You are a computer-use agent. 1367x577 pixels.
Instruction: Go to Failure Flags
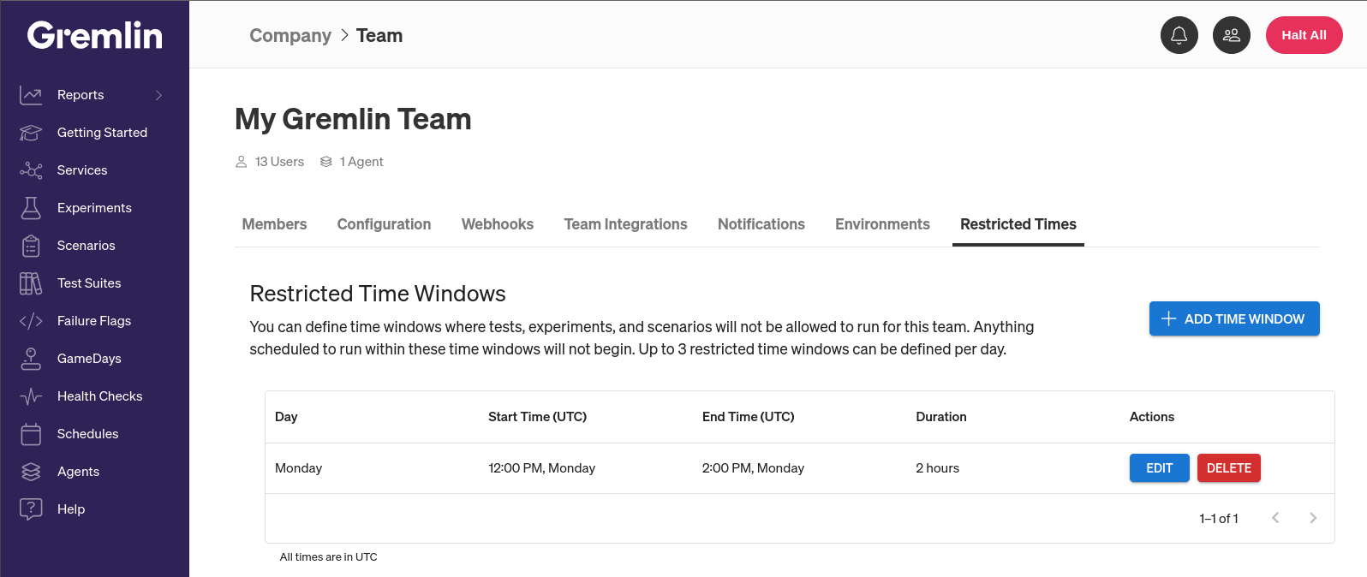click(x=94, y=321)
